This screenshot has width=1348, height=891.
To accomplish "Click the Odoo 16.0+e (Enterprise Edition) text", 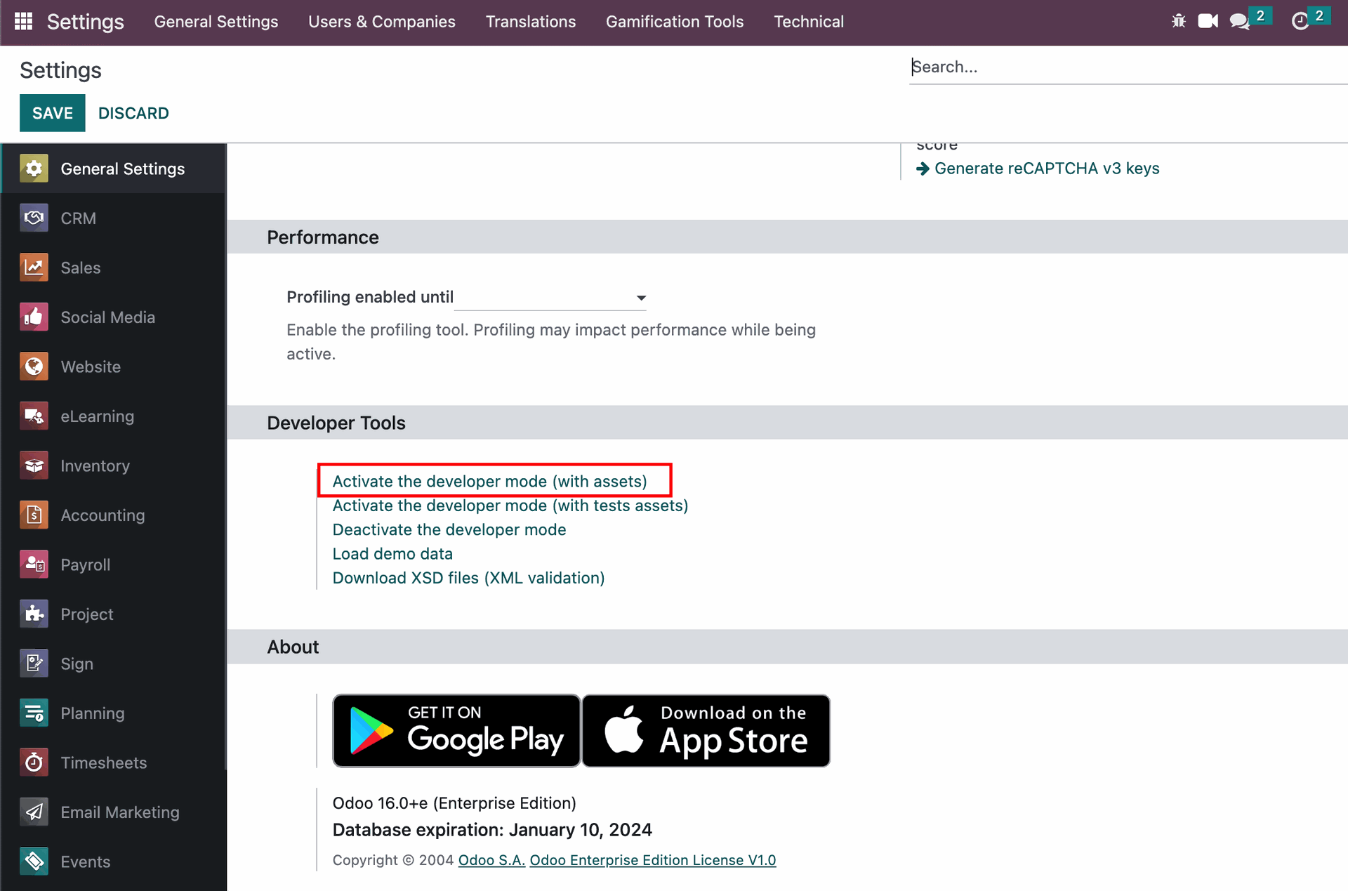I will pyautogui.click(x=454, y=803).
